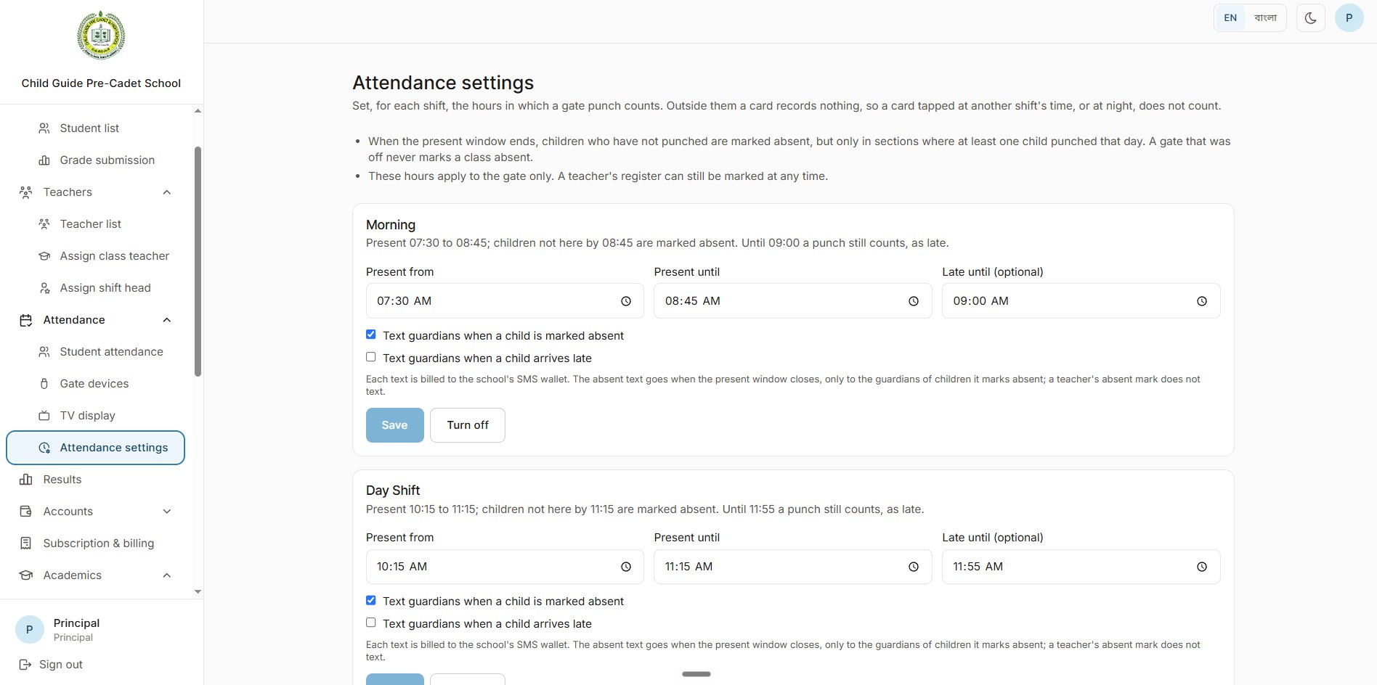Click the Day Shift Late until time field
Screen dimensions: 1377x685
1081,567
